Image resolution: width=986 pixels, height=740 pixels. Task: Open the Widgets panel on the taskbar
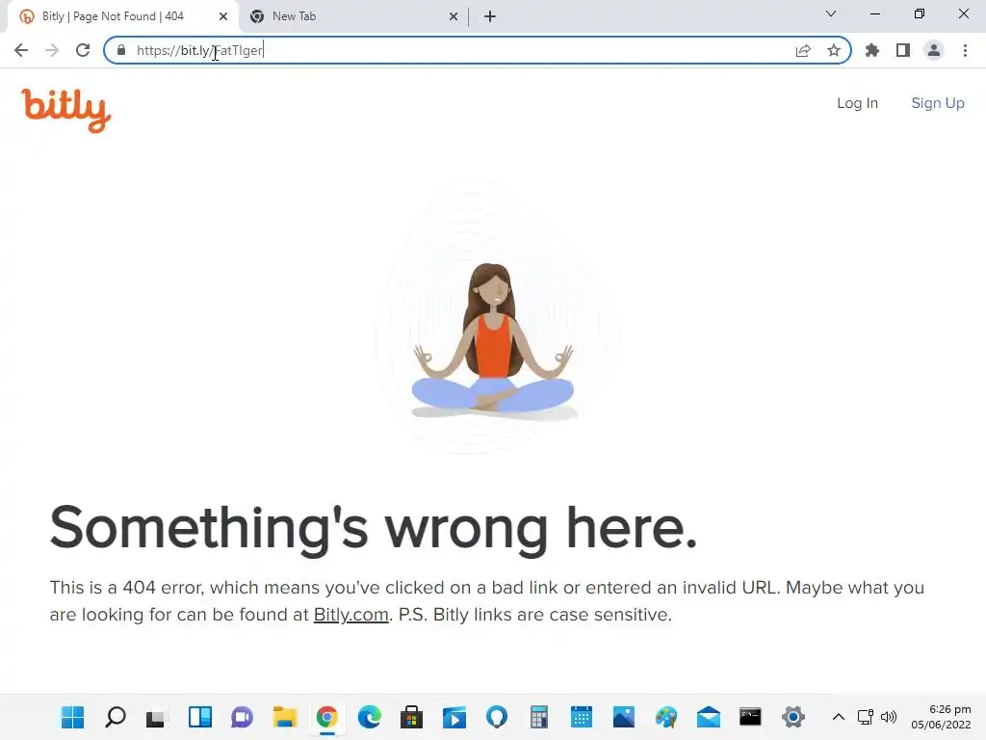coord(200,717)
